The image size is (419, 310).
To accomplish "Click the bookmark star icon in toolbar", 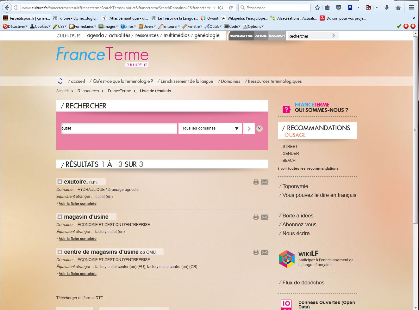I will (x=317, y=8).
